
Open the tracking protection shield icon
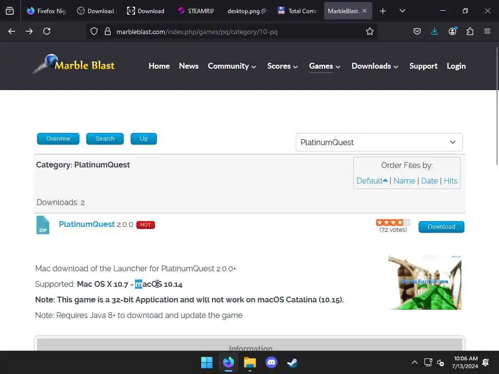94,31
